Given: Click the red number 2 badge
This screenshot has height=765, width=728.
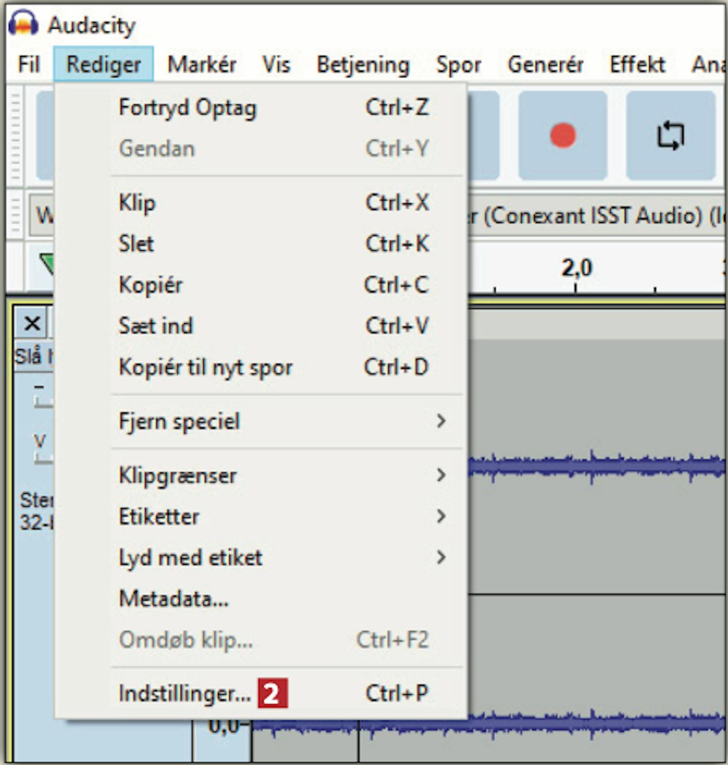Looking at the screenshot, I should (272, 693).
